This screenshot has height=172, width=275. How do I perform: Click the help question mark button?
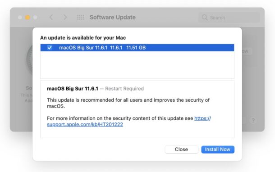click(x=253, y=121)
